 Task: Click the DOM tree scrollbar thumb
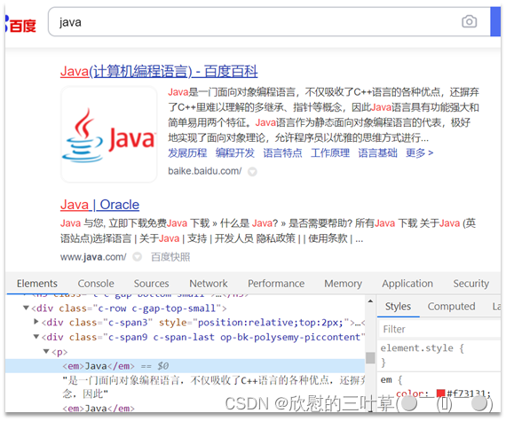[370, 357]
